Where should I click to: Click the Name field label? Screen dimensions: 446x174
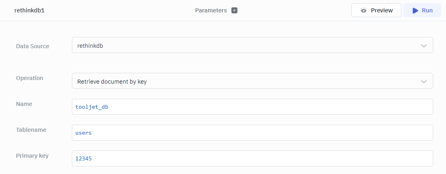pyautogui.click(x=24, y=104)
